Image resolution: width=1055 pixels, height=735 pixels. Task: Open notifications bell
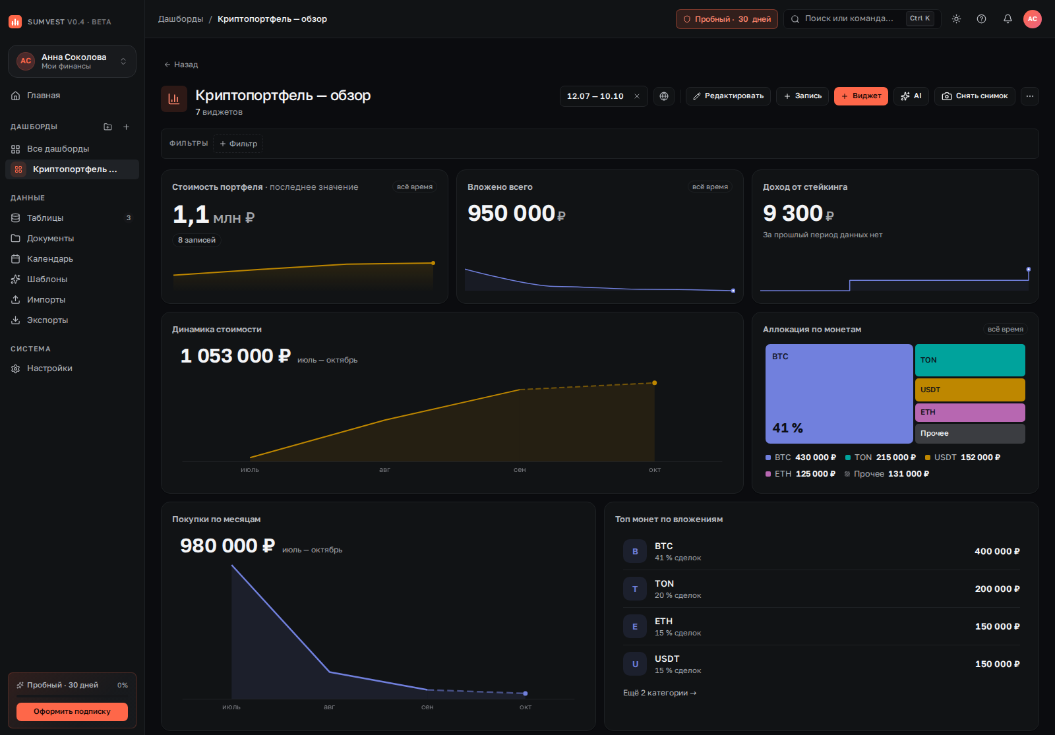point(1008,19)
